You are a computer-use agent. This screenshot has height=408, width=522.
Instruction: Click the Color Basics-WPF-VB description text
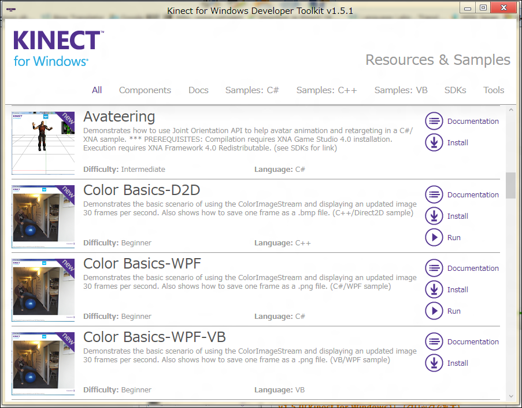point(250,355)
